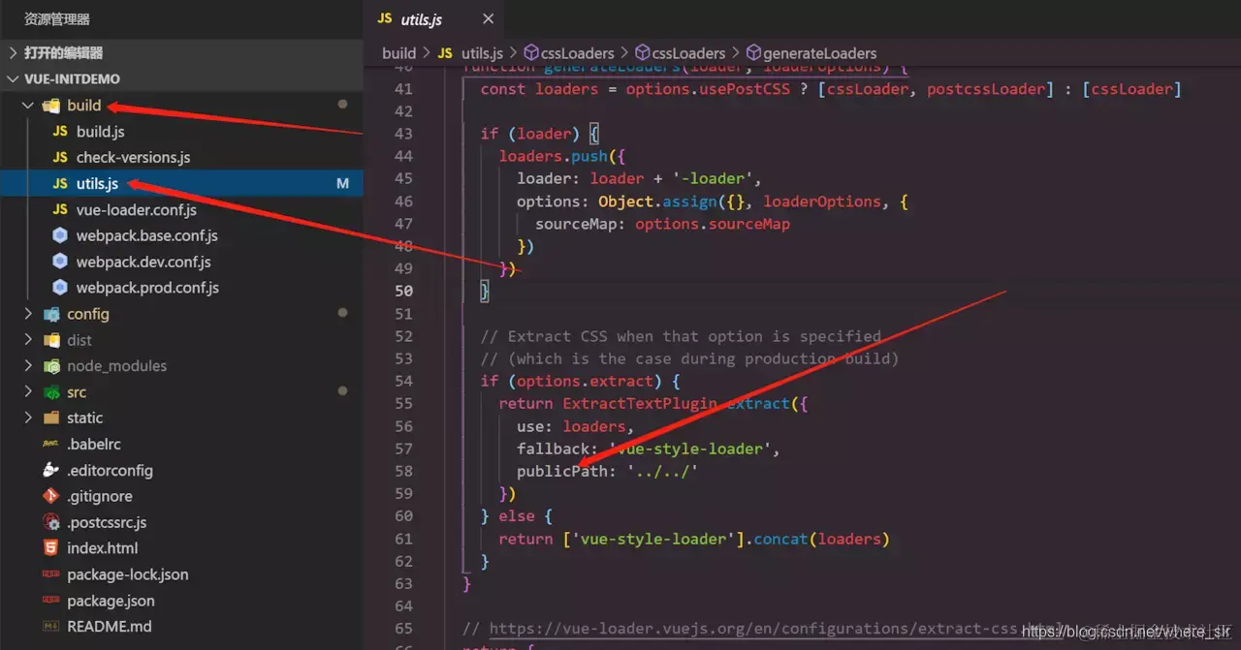Image resolution: width=1241 pixels, height=650 pixels.
Task: Click the .postcssrc.js file icon
Action: click(x=51, y=522)
